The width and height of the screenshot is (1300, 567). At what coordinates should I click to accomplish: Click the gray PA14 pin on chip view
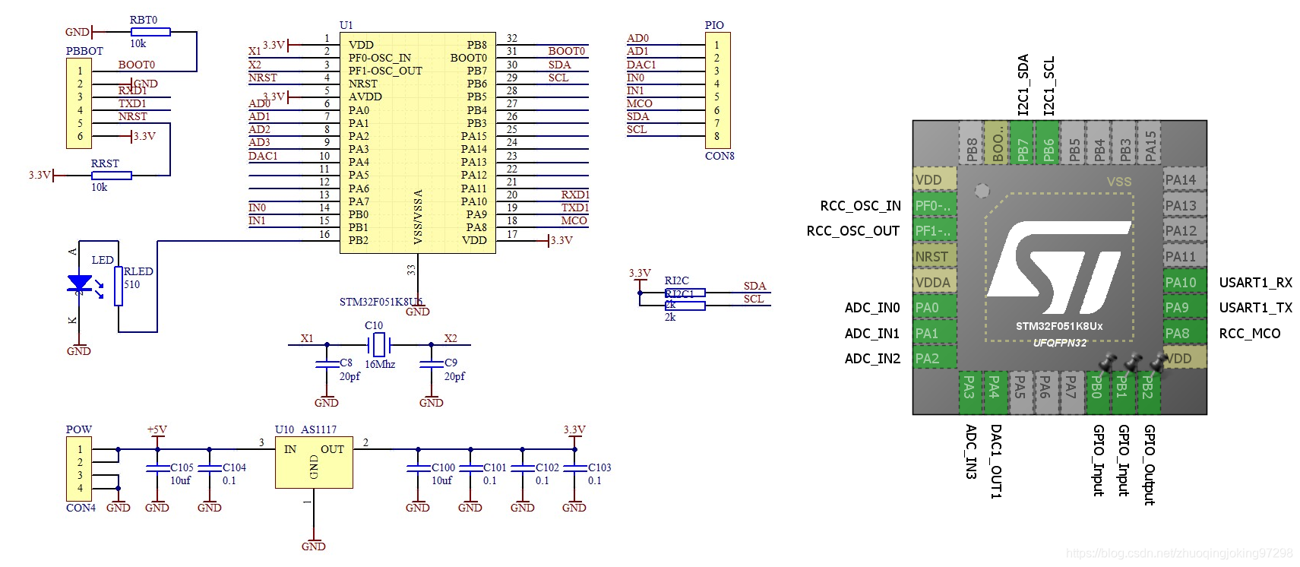click(x=1185, y=180)
